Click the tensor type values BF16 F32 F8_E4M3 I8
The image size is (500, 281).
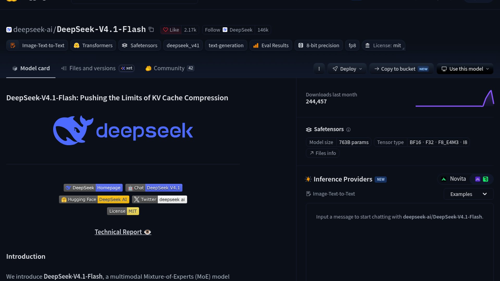click(x=438, y=142)
